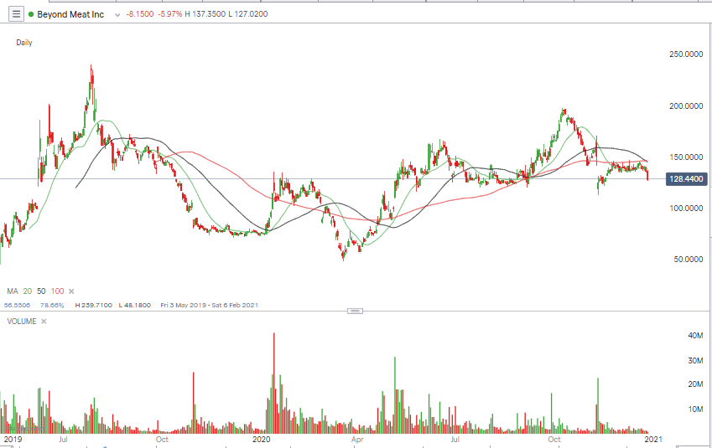This screenshot has width=712, height=448.
Task: Close the VOLUME panel
Action: point(44,321)
